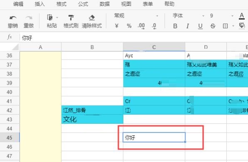Viewport: 248px width, 162px height.
Task: Click the fx function icon
Action: (x=10, y=37)
